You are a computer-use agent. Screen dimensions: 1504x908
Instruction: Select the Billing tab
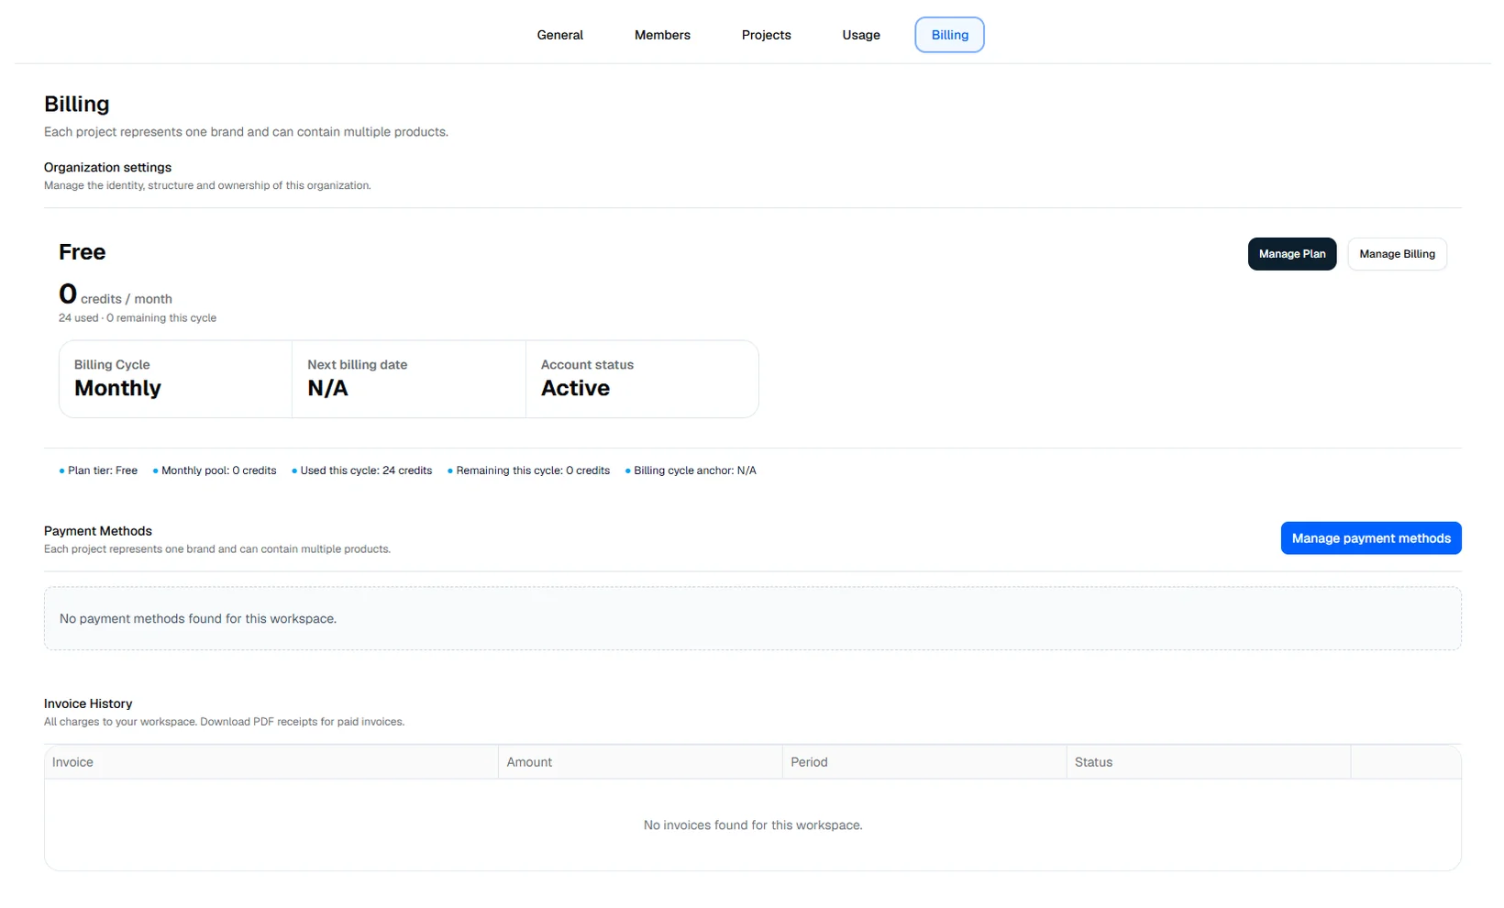949,35
